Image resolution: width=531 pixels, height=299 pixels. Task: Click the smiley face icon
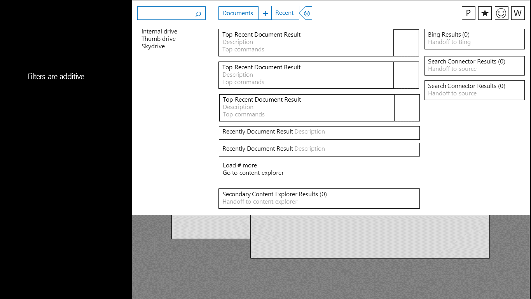pyautogui.click(x=501, y=13)
